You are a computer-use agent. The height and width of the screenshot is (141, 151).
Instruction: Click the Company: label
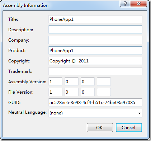coord(19,40)
